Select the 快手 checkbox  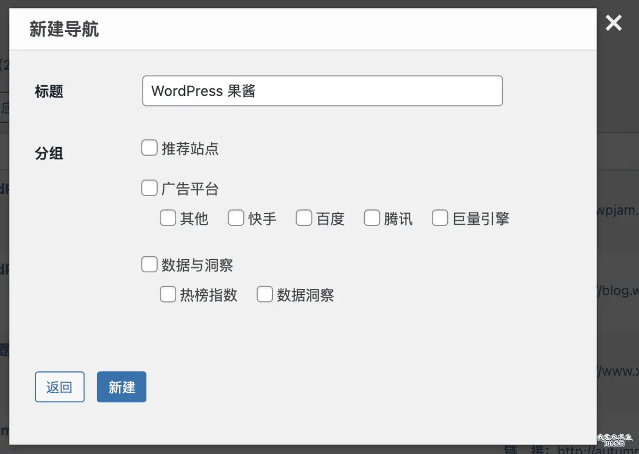pos(236,217)
